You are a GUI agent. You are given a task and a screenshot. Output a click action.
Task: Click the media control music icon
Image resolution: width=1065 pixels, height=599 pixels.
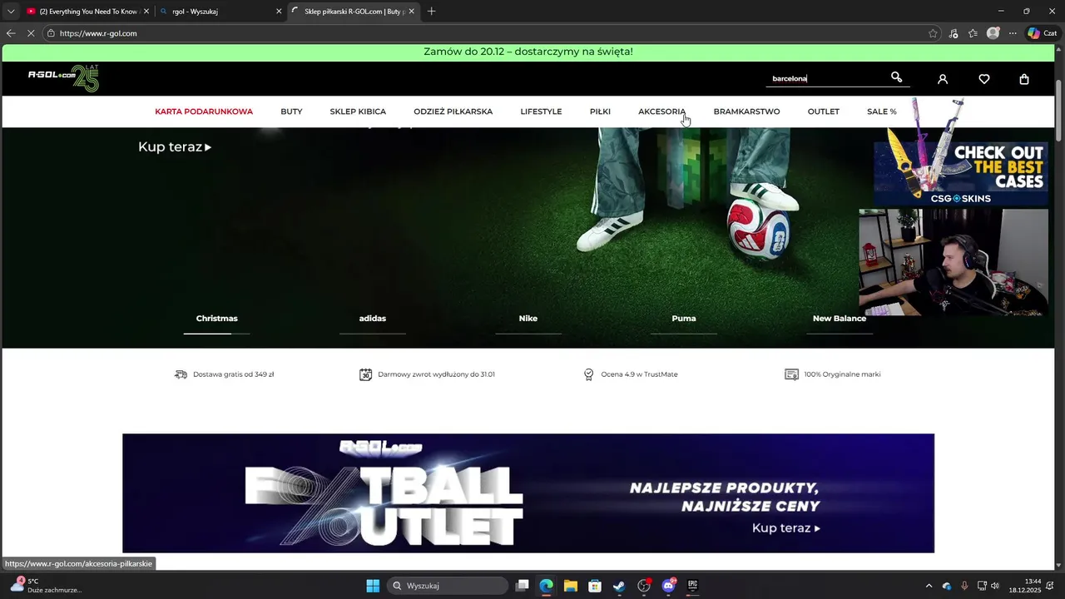click(x=954, y=33)
